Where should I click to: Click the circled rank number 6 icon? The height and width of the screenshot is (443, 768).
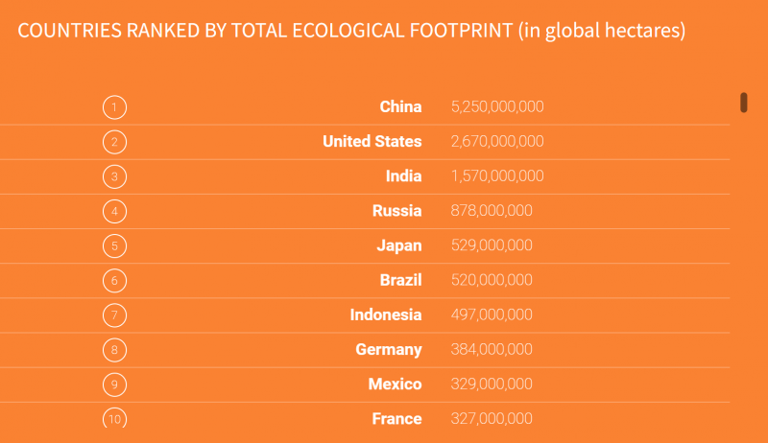tap(114, 280)
